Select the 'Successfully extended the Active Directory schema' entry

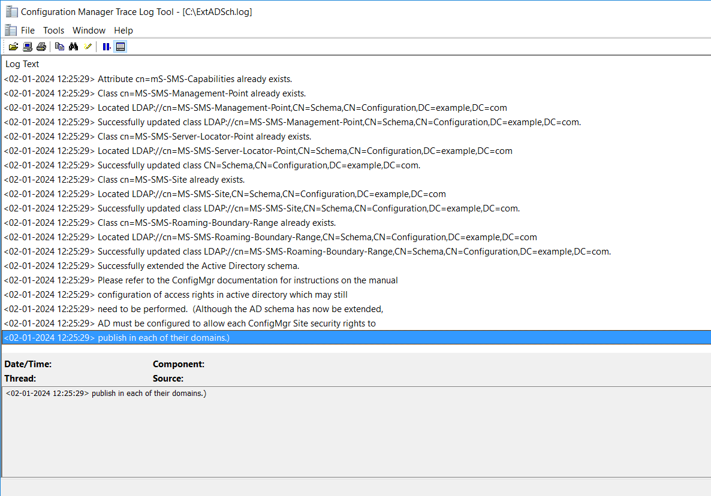tap(198, 266)
